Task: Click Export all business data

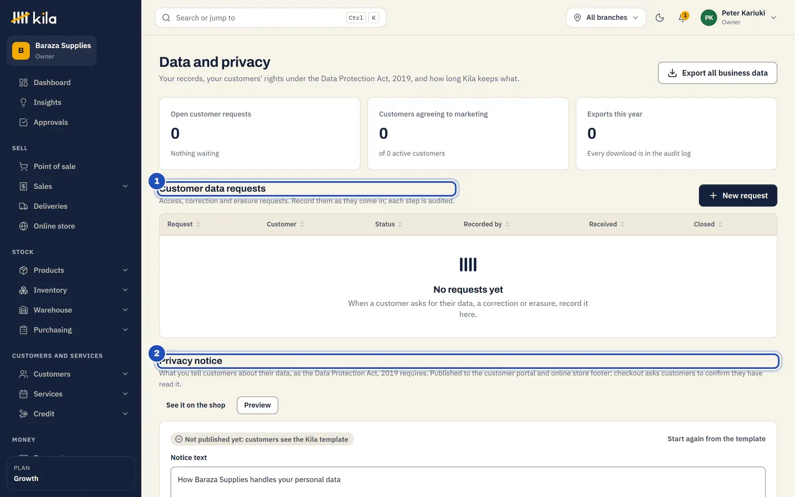Action: pyautogui.click(x=717, y=73)
